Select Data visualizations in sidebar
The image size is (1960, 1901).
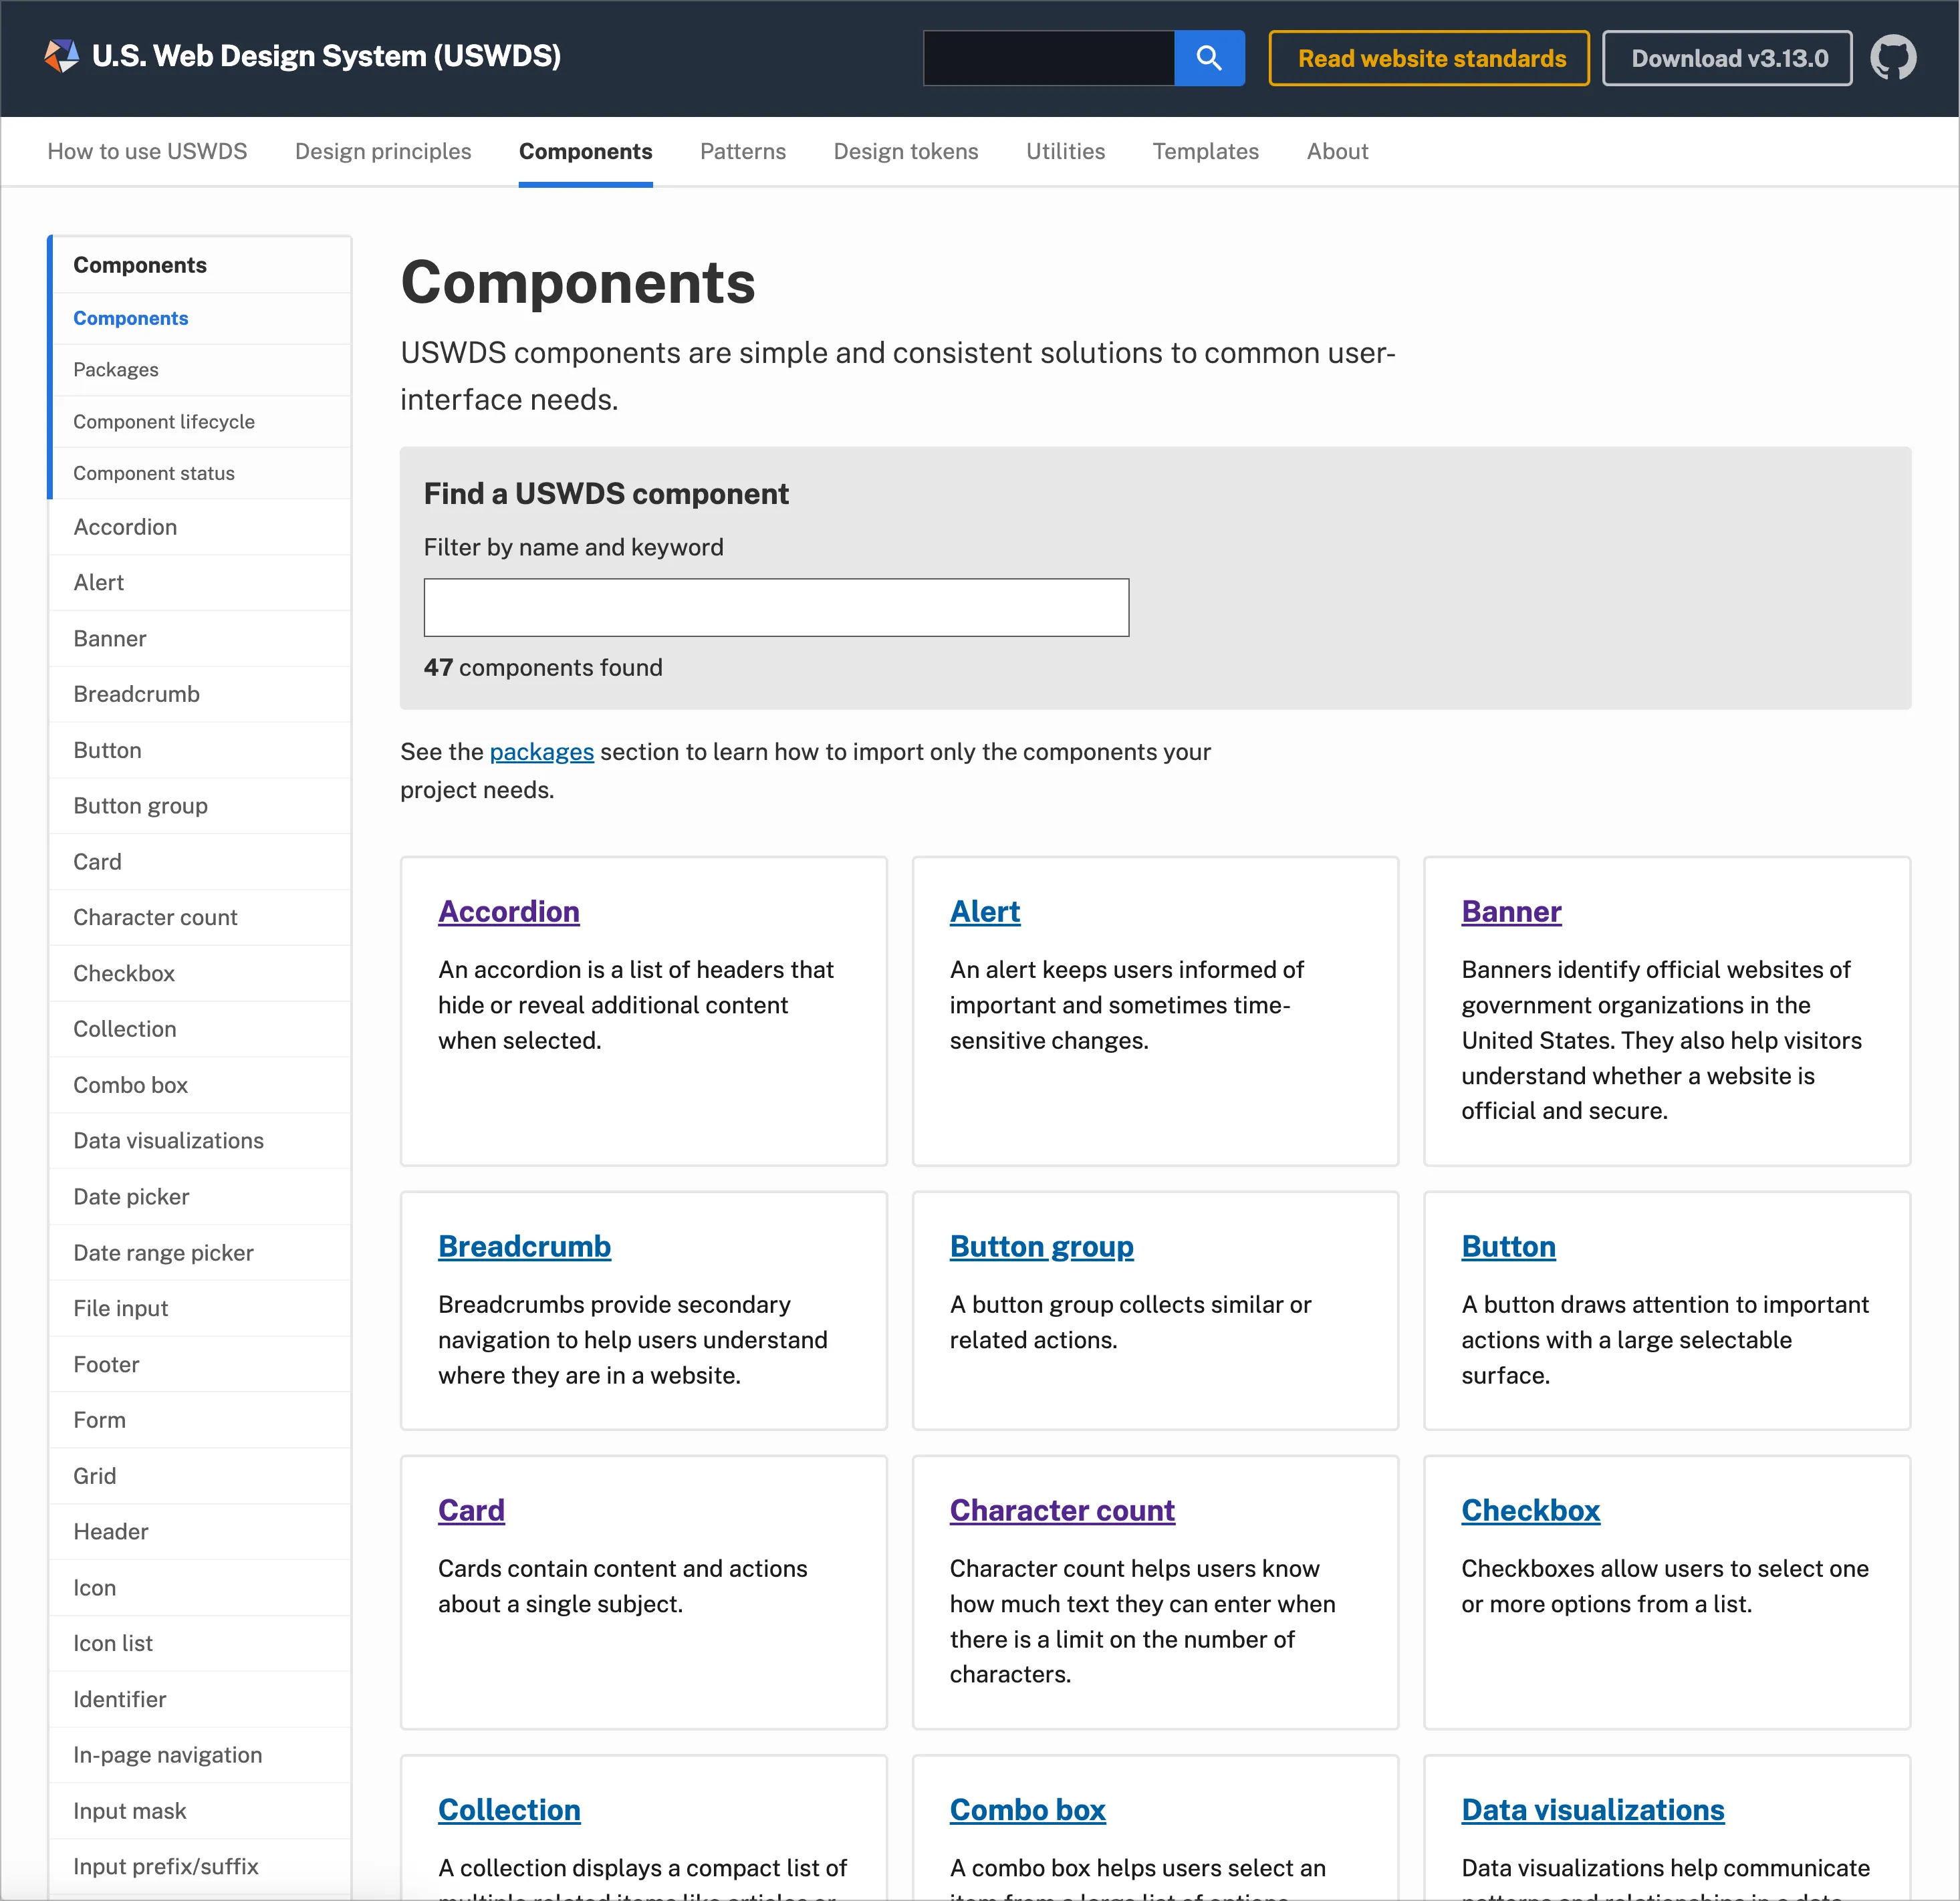coord(201,1141)
